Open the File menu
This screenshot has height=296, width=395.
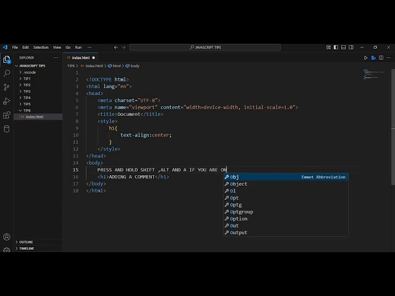click(15, 47)
